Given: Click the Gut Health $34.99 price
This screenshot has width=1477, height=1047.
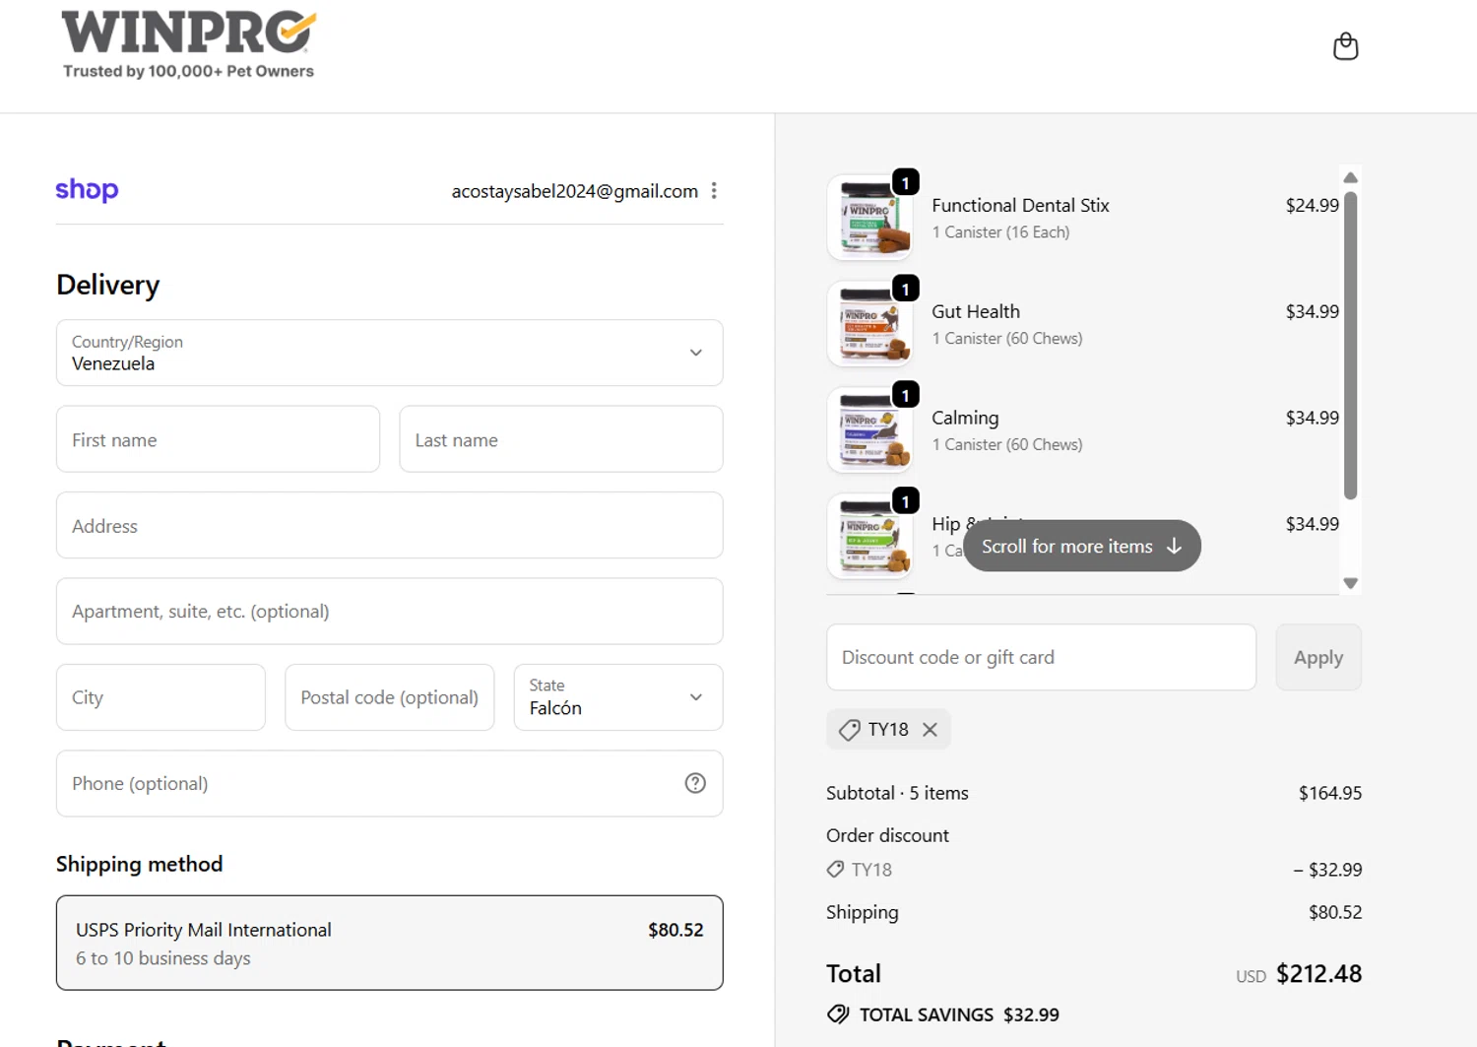Looking at the screenshot, I should pyautogui.click(x=1313, y=311).
